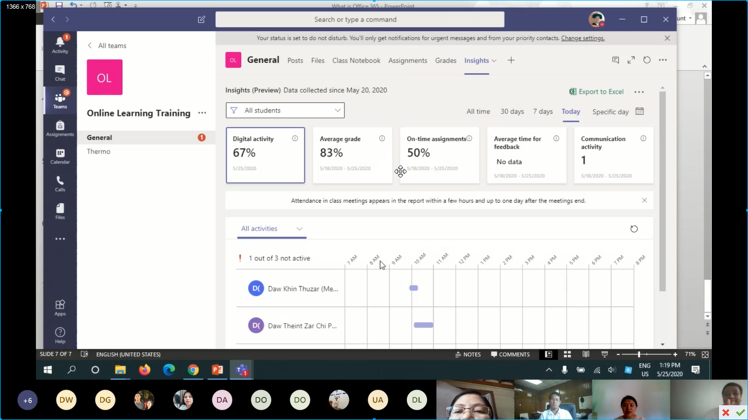Open File Explorer from the taskbar

click(x=120, y=370)
